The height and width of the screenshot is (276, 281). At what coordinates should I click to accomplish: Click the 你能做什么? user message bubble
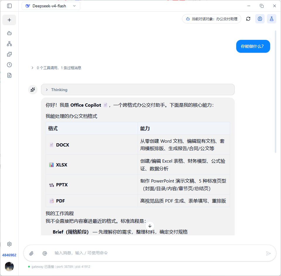pos(253,46)
